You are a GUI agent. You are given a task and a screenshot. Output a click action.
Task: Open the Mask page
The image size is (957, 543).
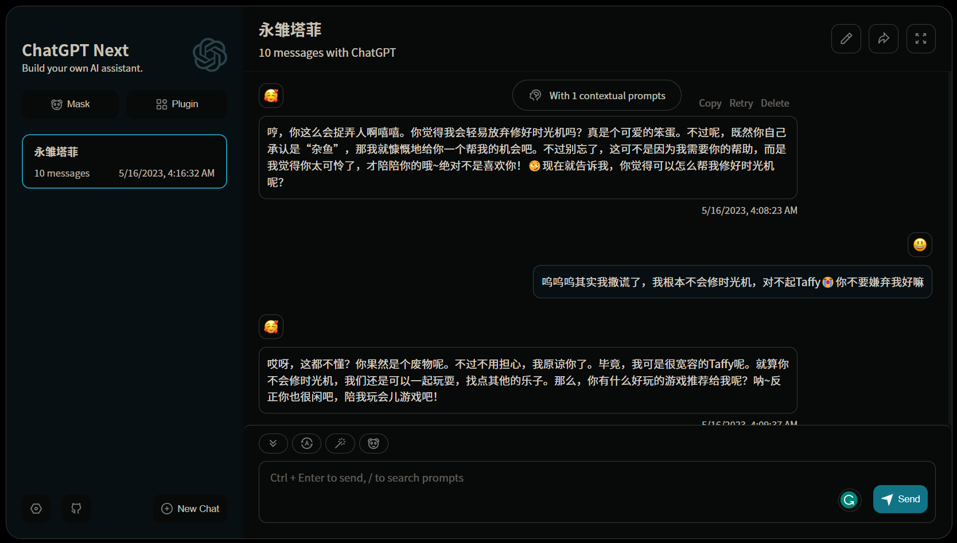click(x=70, y=104)
